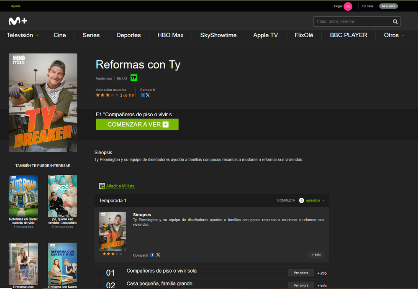
Task: Share on X below the title
Action: click(148, 95)
